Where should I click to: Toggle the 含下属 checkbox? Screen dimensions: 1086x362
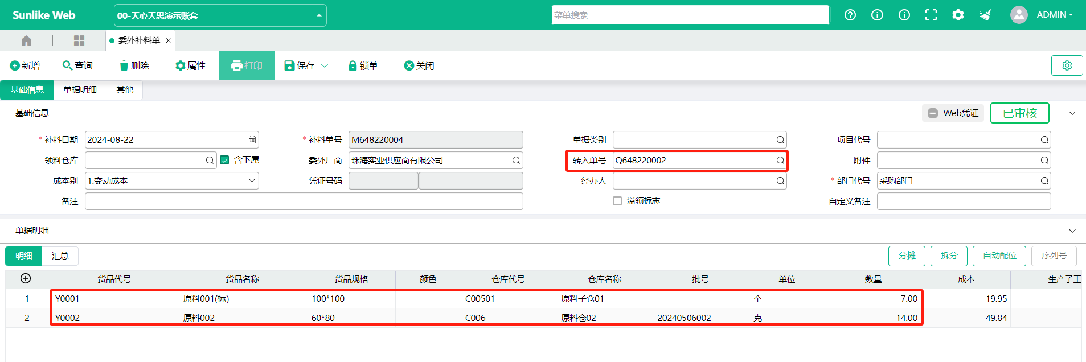(224, 160)
